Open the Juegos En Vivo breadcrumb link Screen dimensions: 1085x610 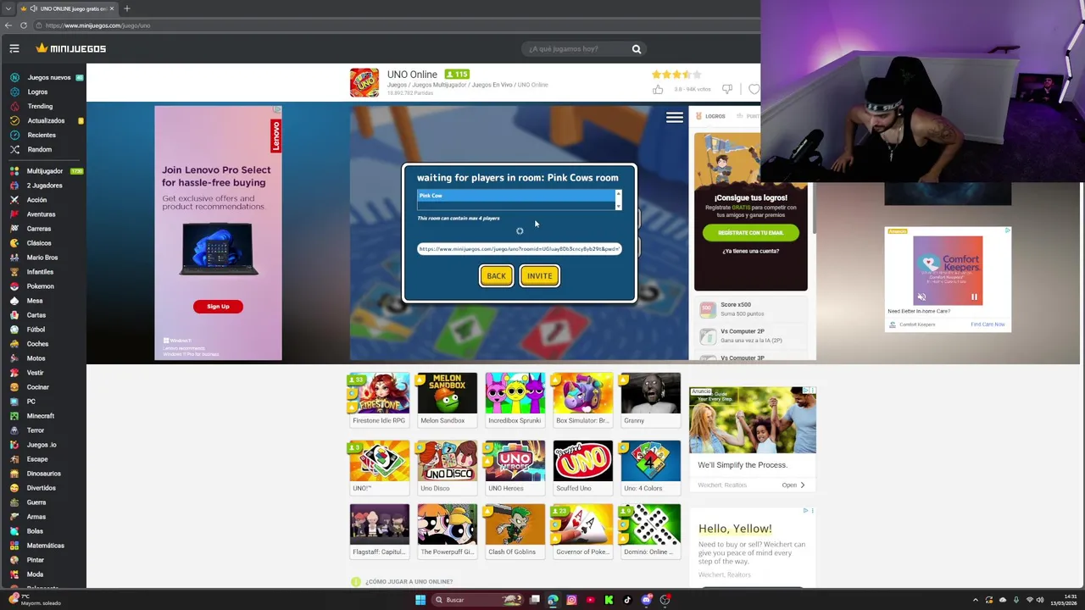(x=492, y=85)
